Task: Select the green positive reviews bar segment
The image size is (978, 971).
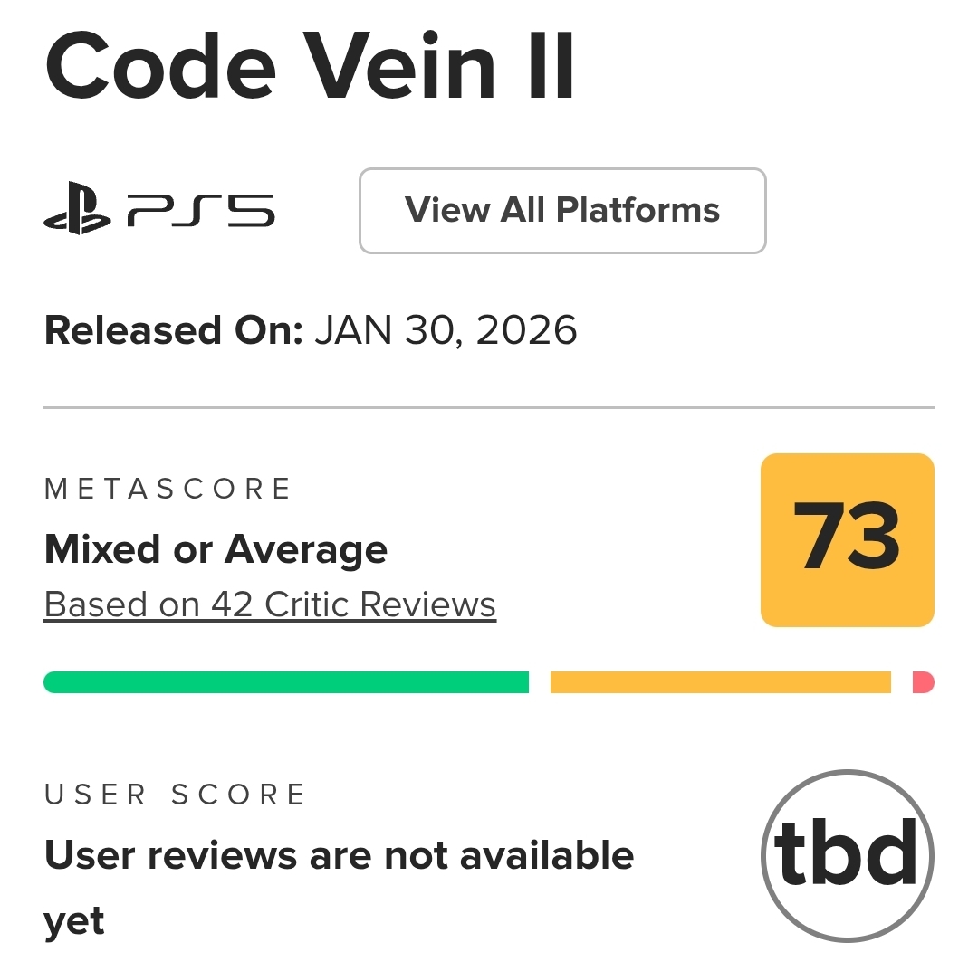Action: point(286,682)
